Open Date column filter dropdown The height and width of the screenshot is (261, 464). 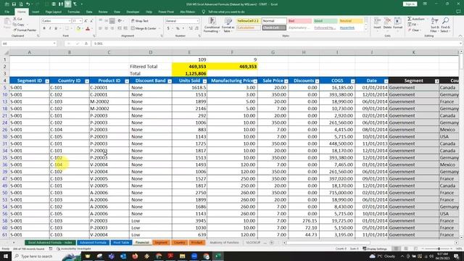pyautogui.click(x=386, y=81)
